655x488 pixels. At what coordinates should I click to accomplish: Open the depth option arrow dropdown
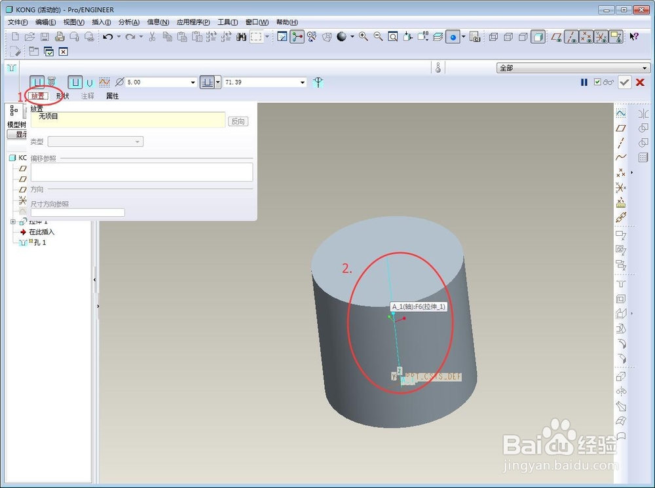tap(217, 82)
